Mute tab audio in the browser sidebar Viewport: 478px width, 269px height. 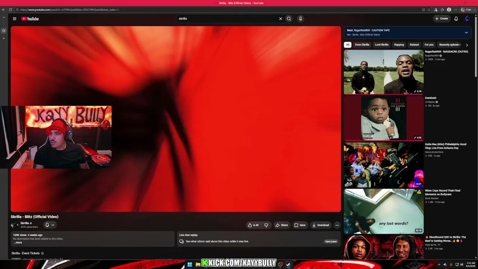pyautogui.click(x=4, y=31)
